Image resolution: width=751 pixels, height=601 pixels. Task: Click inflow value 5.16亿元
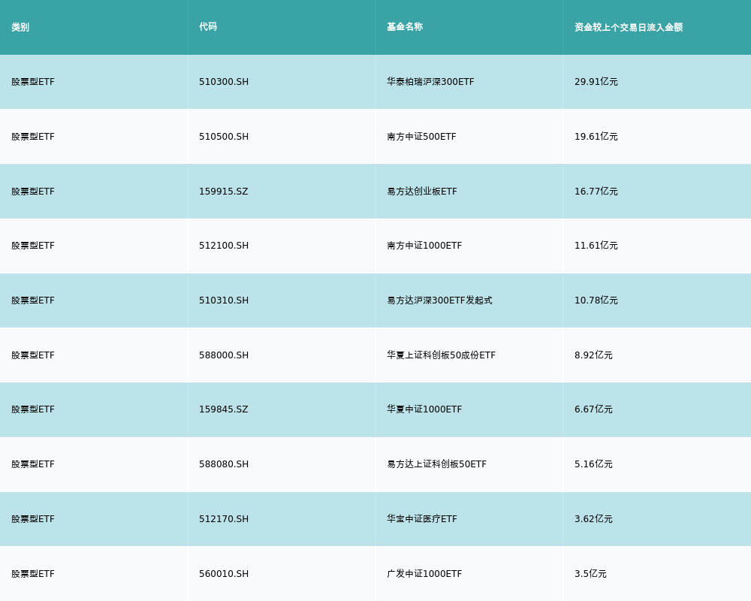(593, 464)
